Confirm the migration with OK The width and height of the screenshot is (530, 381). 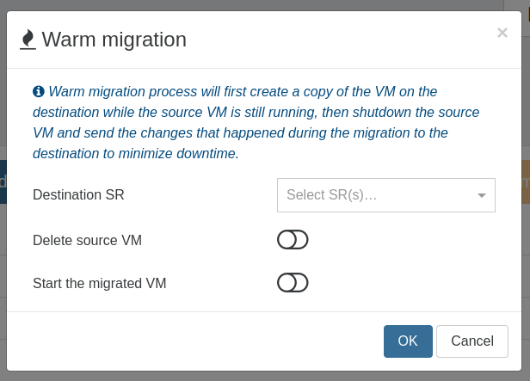(408, 341)
